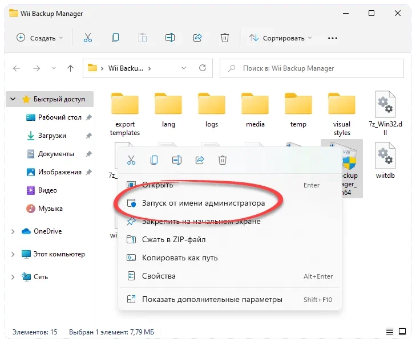Choose Открыть in the context menu

[x=230, y=185]
